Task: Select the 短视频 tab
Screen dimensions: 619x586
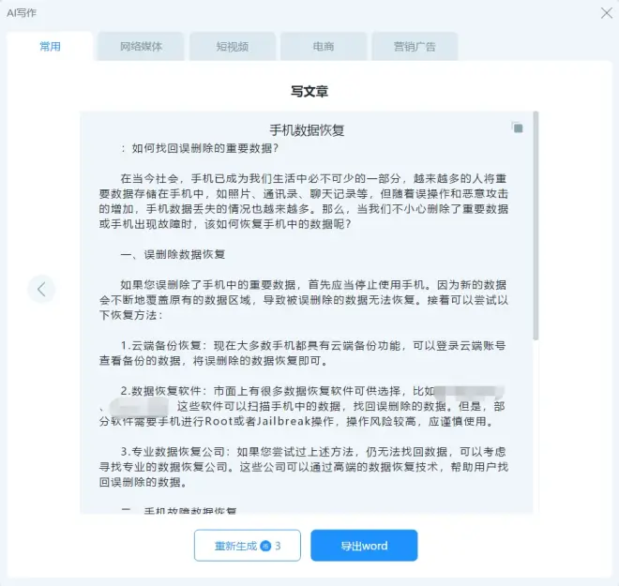Action: click(232, 46)
